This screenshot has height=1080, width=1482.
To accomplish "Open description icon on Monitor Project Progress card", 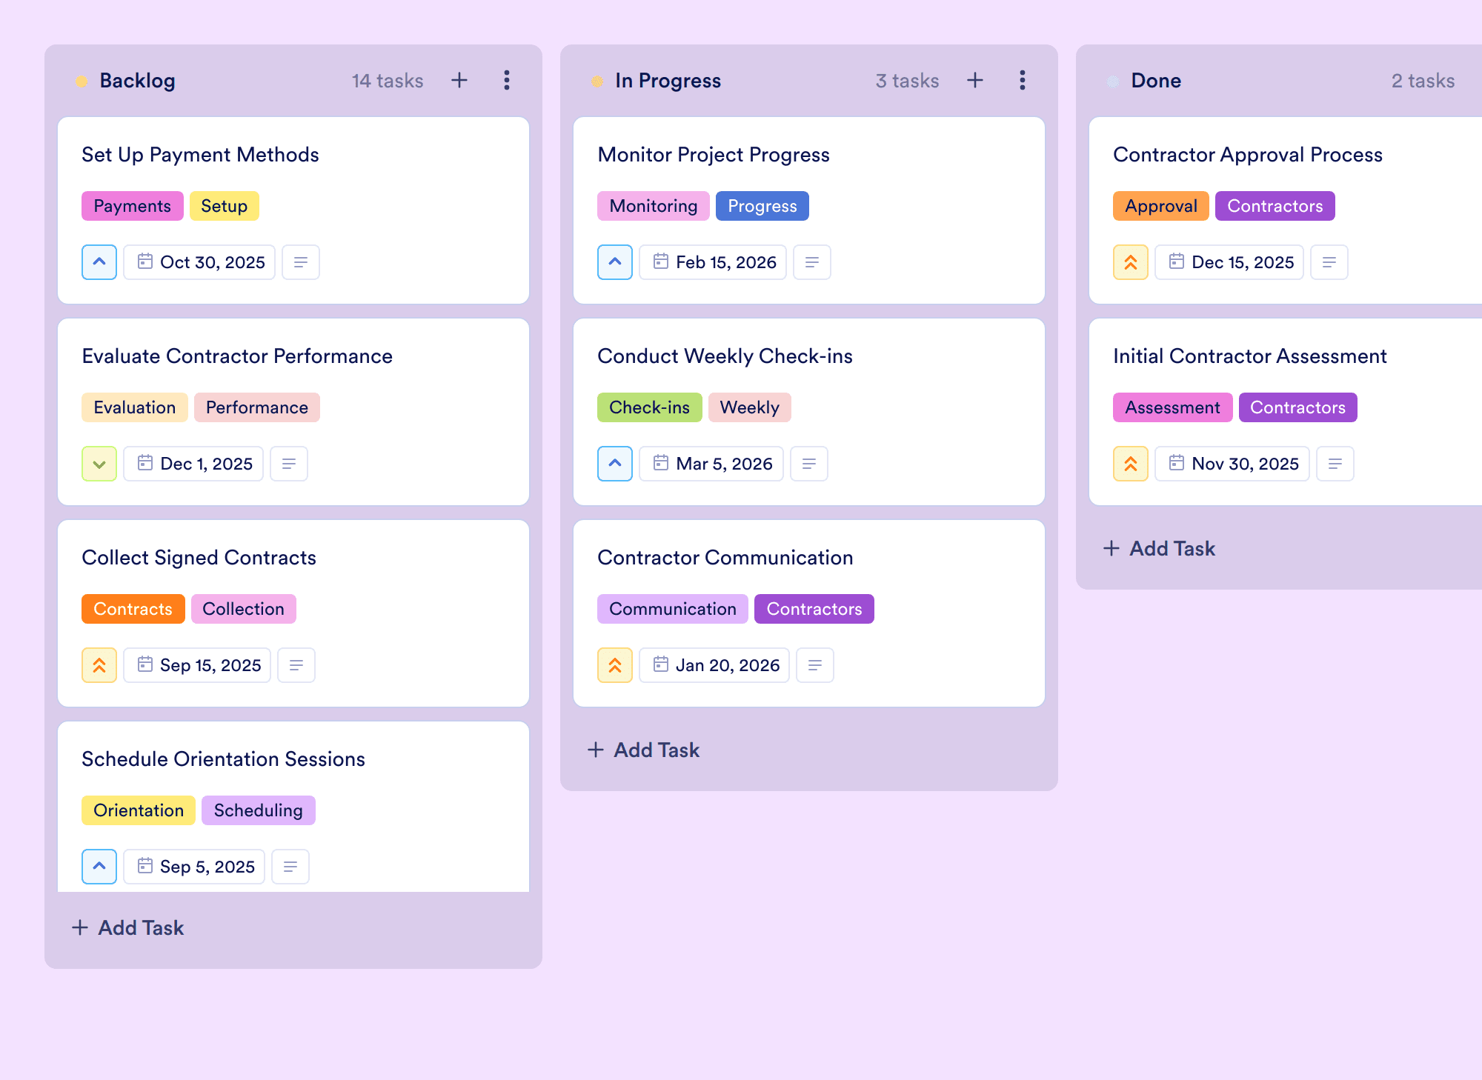I will point(812,262).
